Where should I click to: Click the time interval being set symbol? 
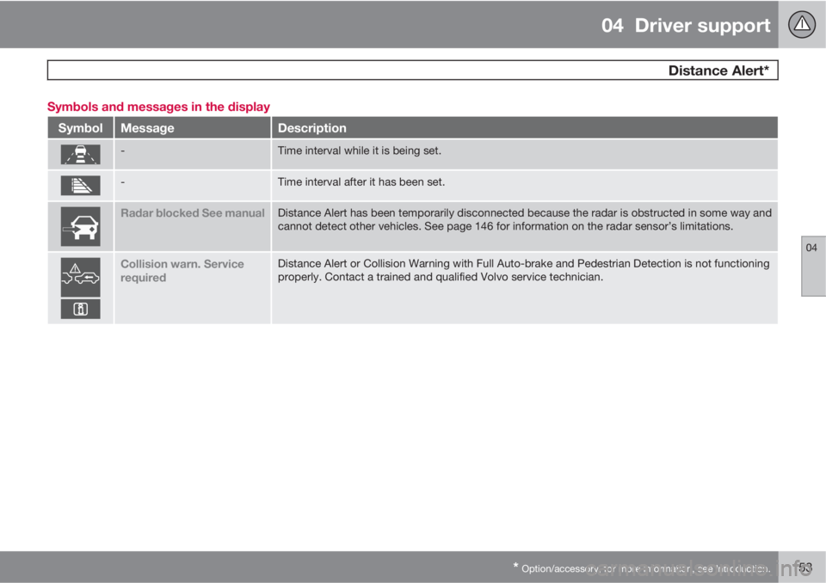click(81, 154)
